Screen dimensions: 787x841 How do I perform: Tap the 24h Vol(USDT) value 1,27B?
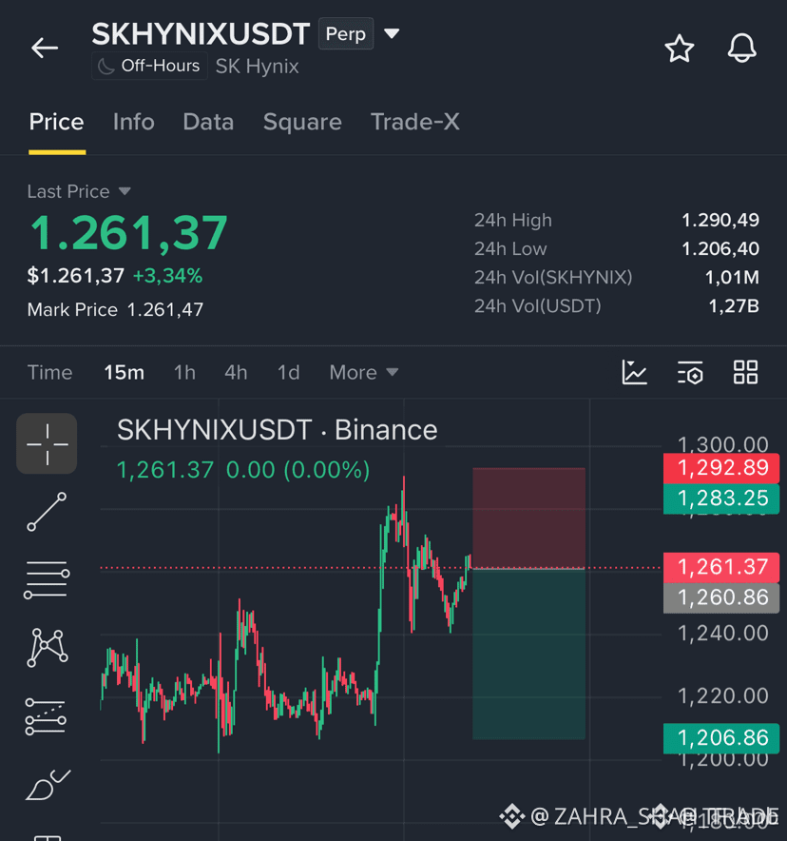click(x=734, y=306)
